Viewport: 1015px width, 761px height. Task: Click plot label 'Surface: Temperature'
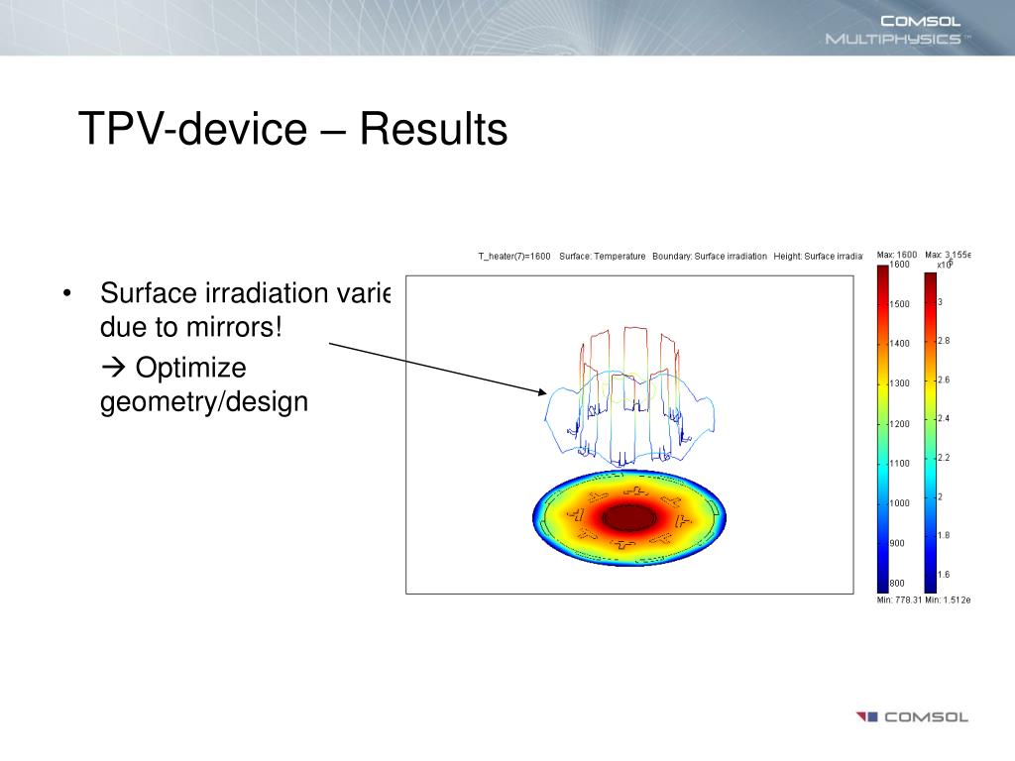(x=602, y=257)
